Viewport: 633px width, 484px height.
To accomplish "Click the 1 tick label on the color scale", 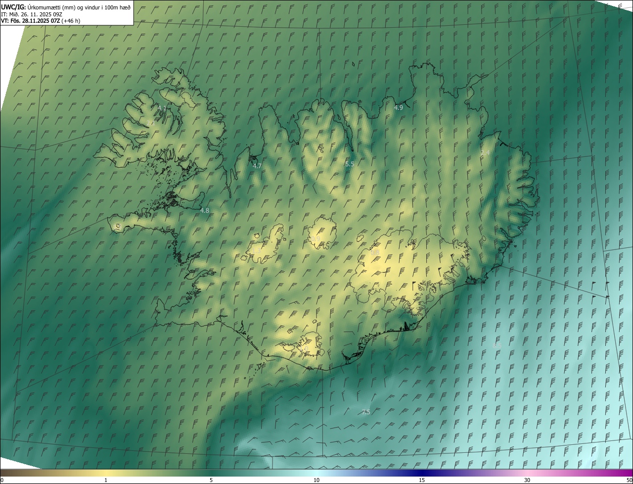I will coord(106,480).
